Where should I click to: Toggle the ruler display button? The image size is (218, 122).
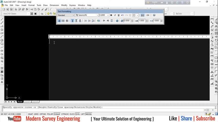[142, 15]
